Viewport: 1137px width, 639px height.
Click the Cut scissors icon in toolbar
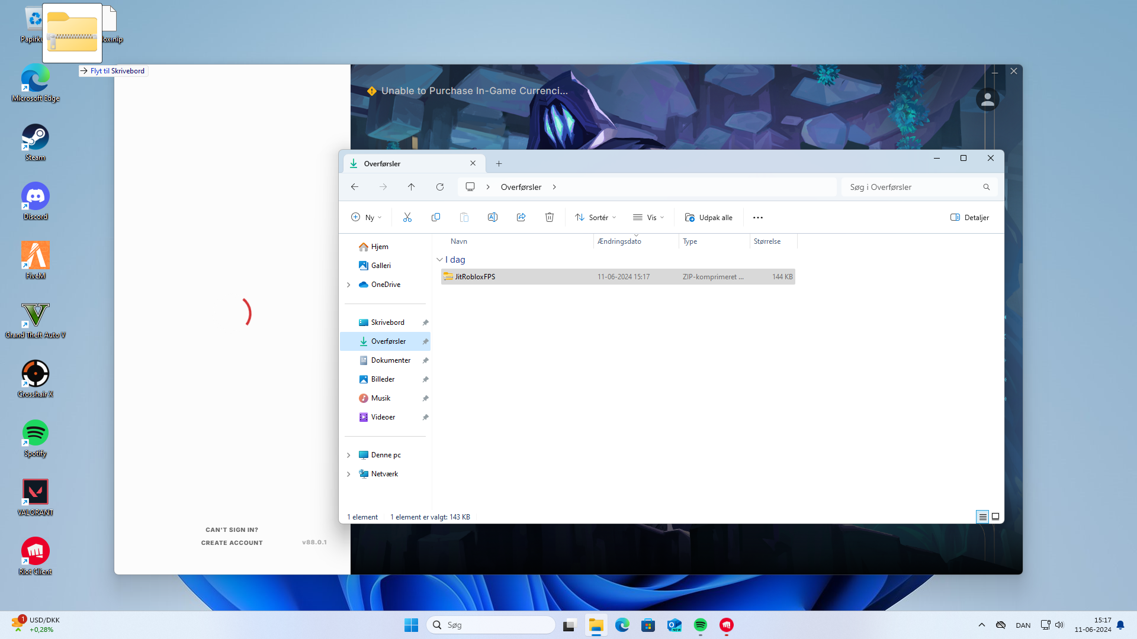407,218
